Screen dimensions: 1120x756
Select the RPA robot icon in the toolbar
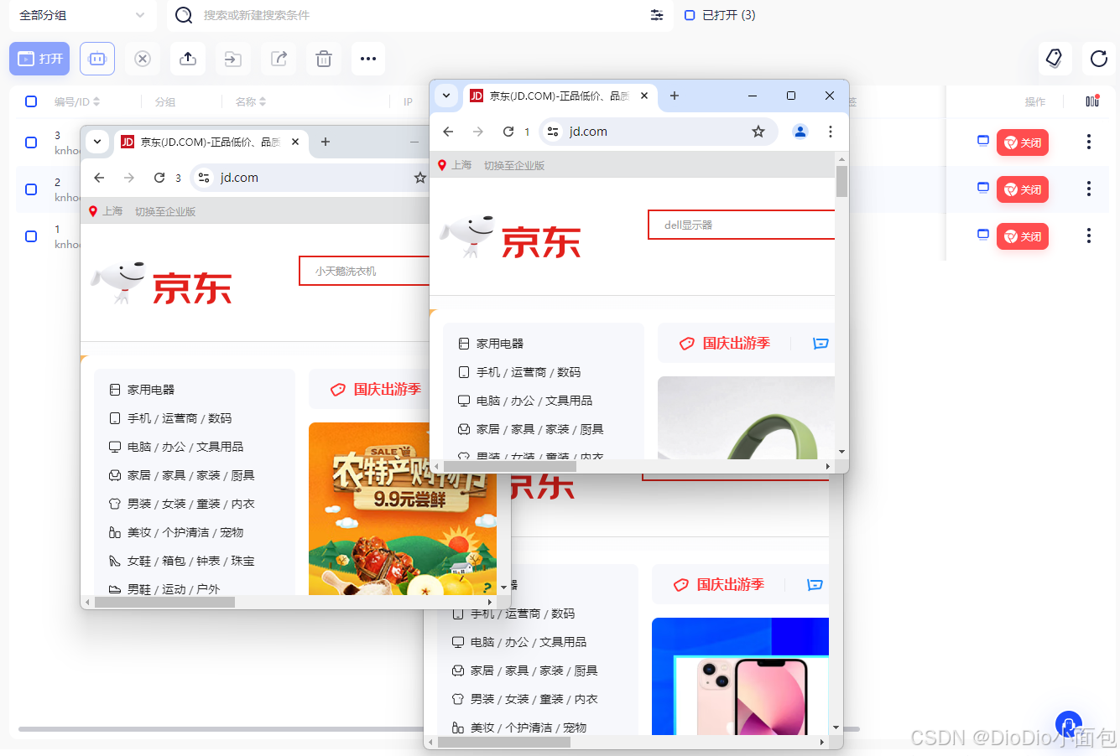tap(96, 59)
